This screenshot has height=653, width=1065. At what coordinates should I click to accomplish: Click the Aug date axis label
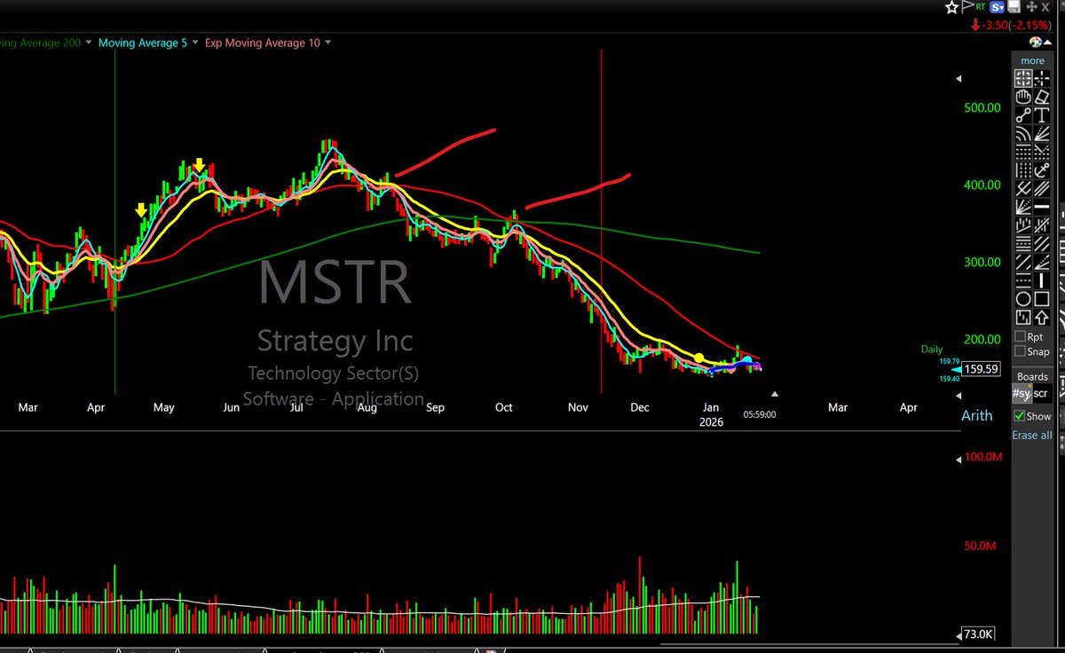[x=367, y=407]
